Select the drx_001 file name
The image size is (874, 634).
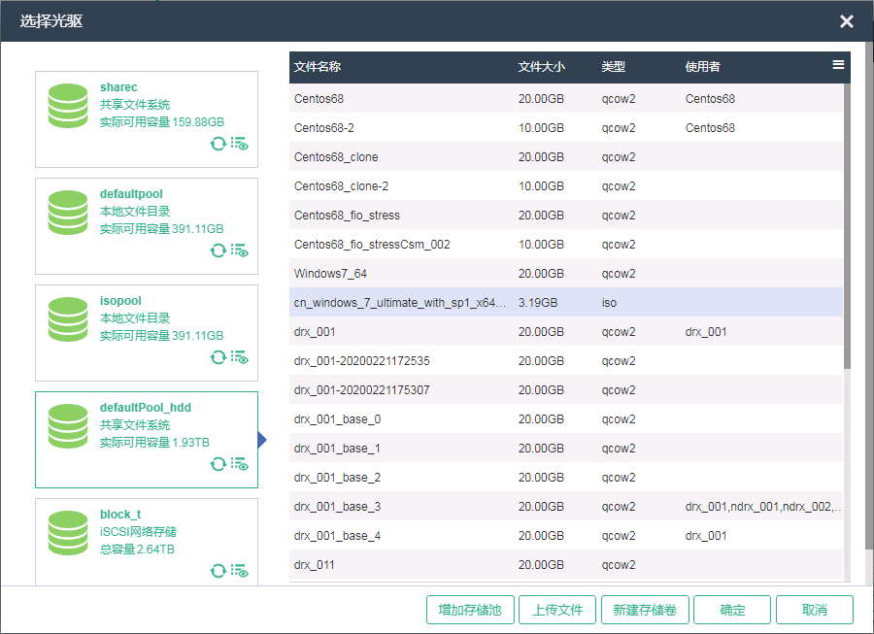point(315,332)
